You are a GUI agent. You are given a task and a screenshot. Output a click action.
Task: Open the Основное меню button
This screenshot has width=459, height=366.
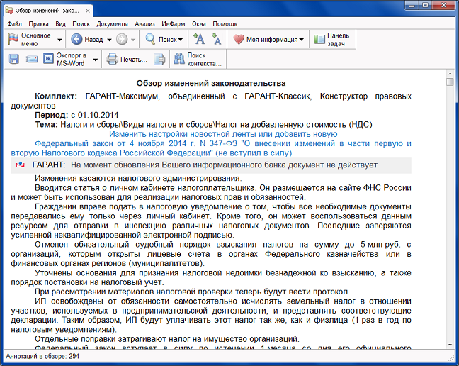(x=30, y=40)
